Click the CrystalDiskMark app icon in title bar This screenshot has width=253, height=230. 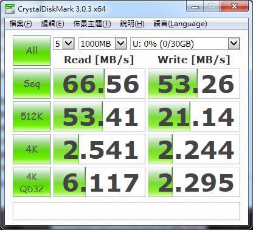[x=9, y=9]
